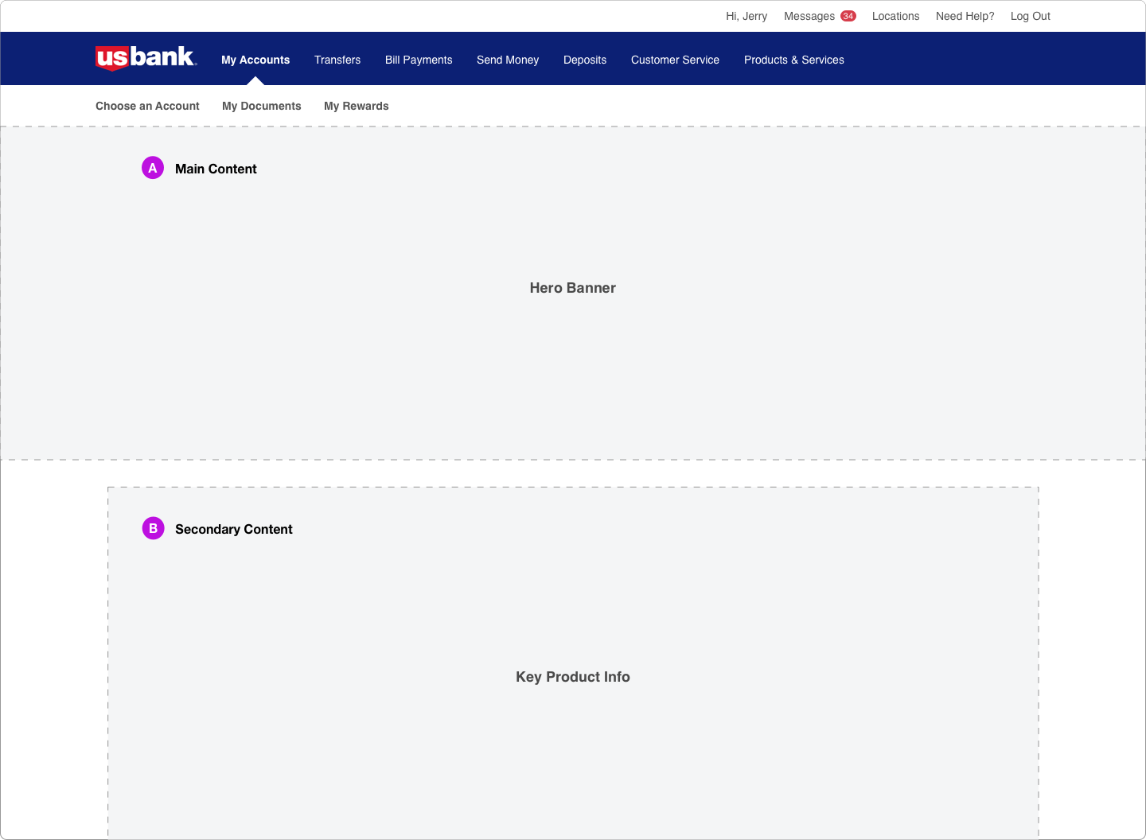Switch to My Rewards tab
This screenshot has width=1146, height=840.
[357, 106]
